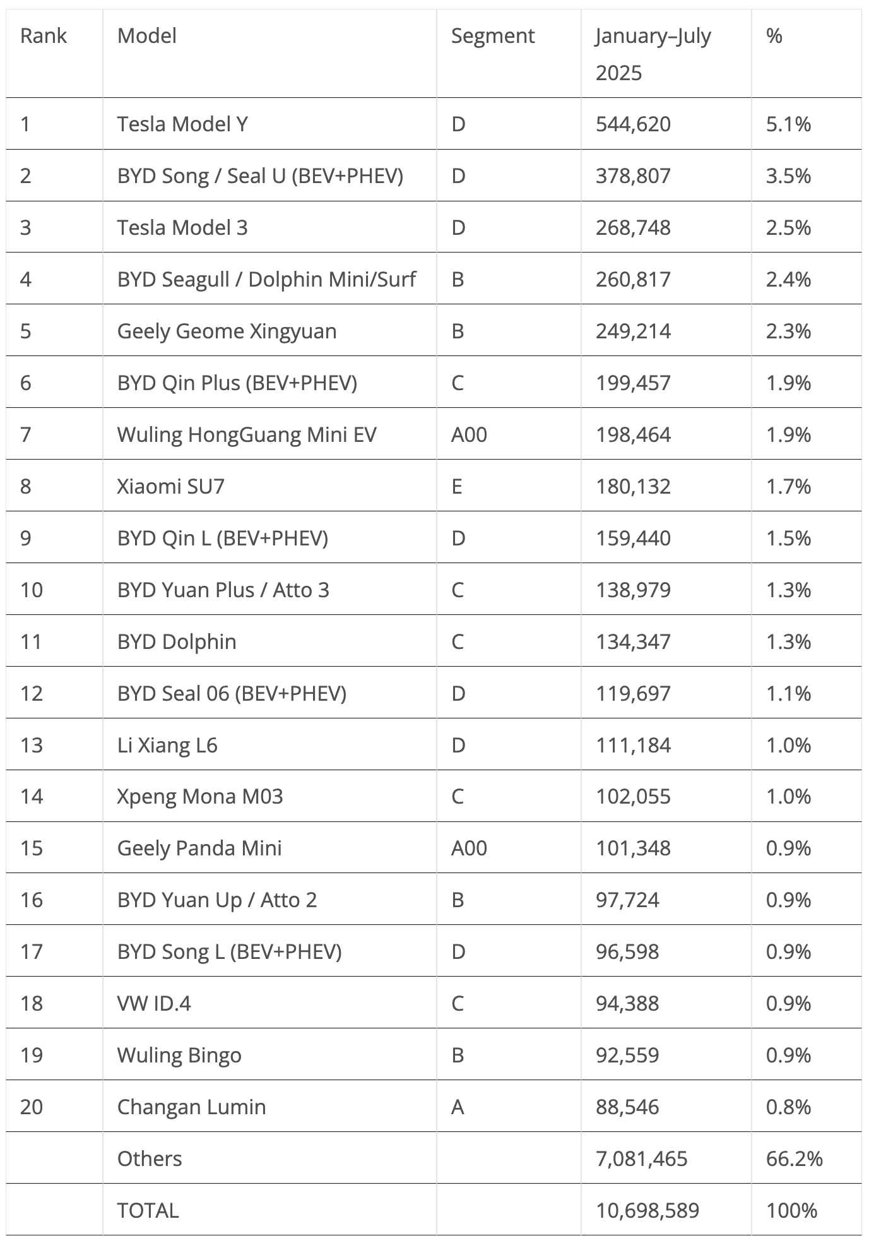
Task: Click the January–July 2025 column header
Action: 653,54
